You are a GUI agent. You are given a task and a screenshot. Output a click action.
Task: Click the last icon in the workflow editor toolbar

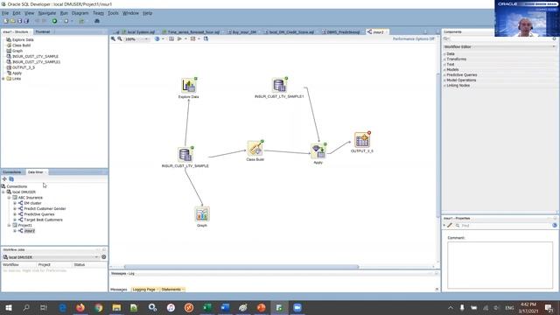(206, 38)
